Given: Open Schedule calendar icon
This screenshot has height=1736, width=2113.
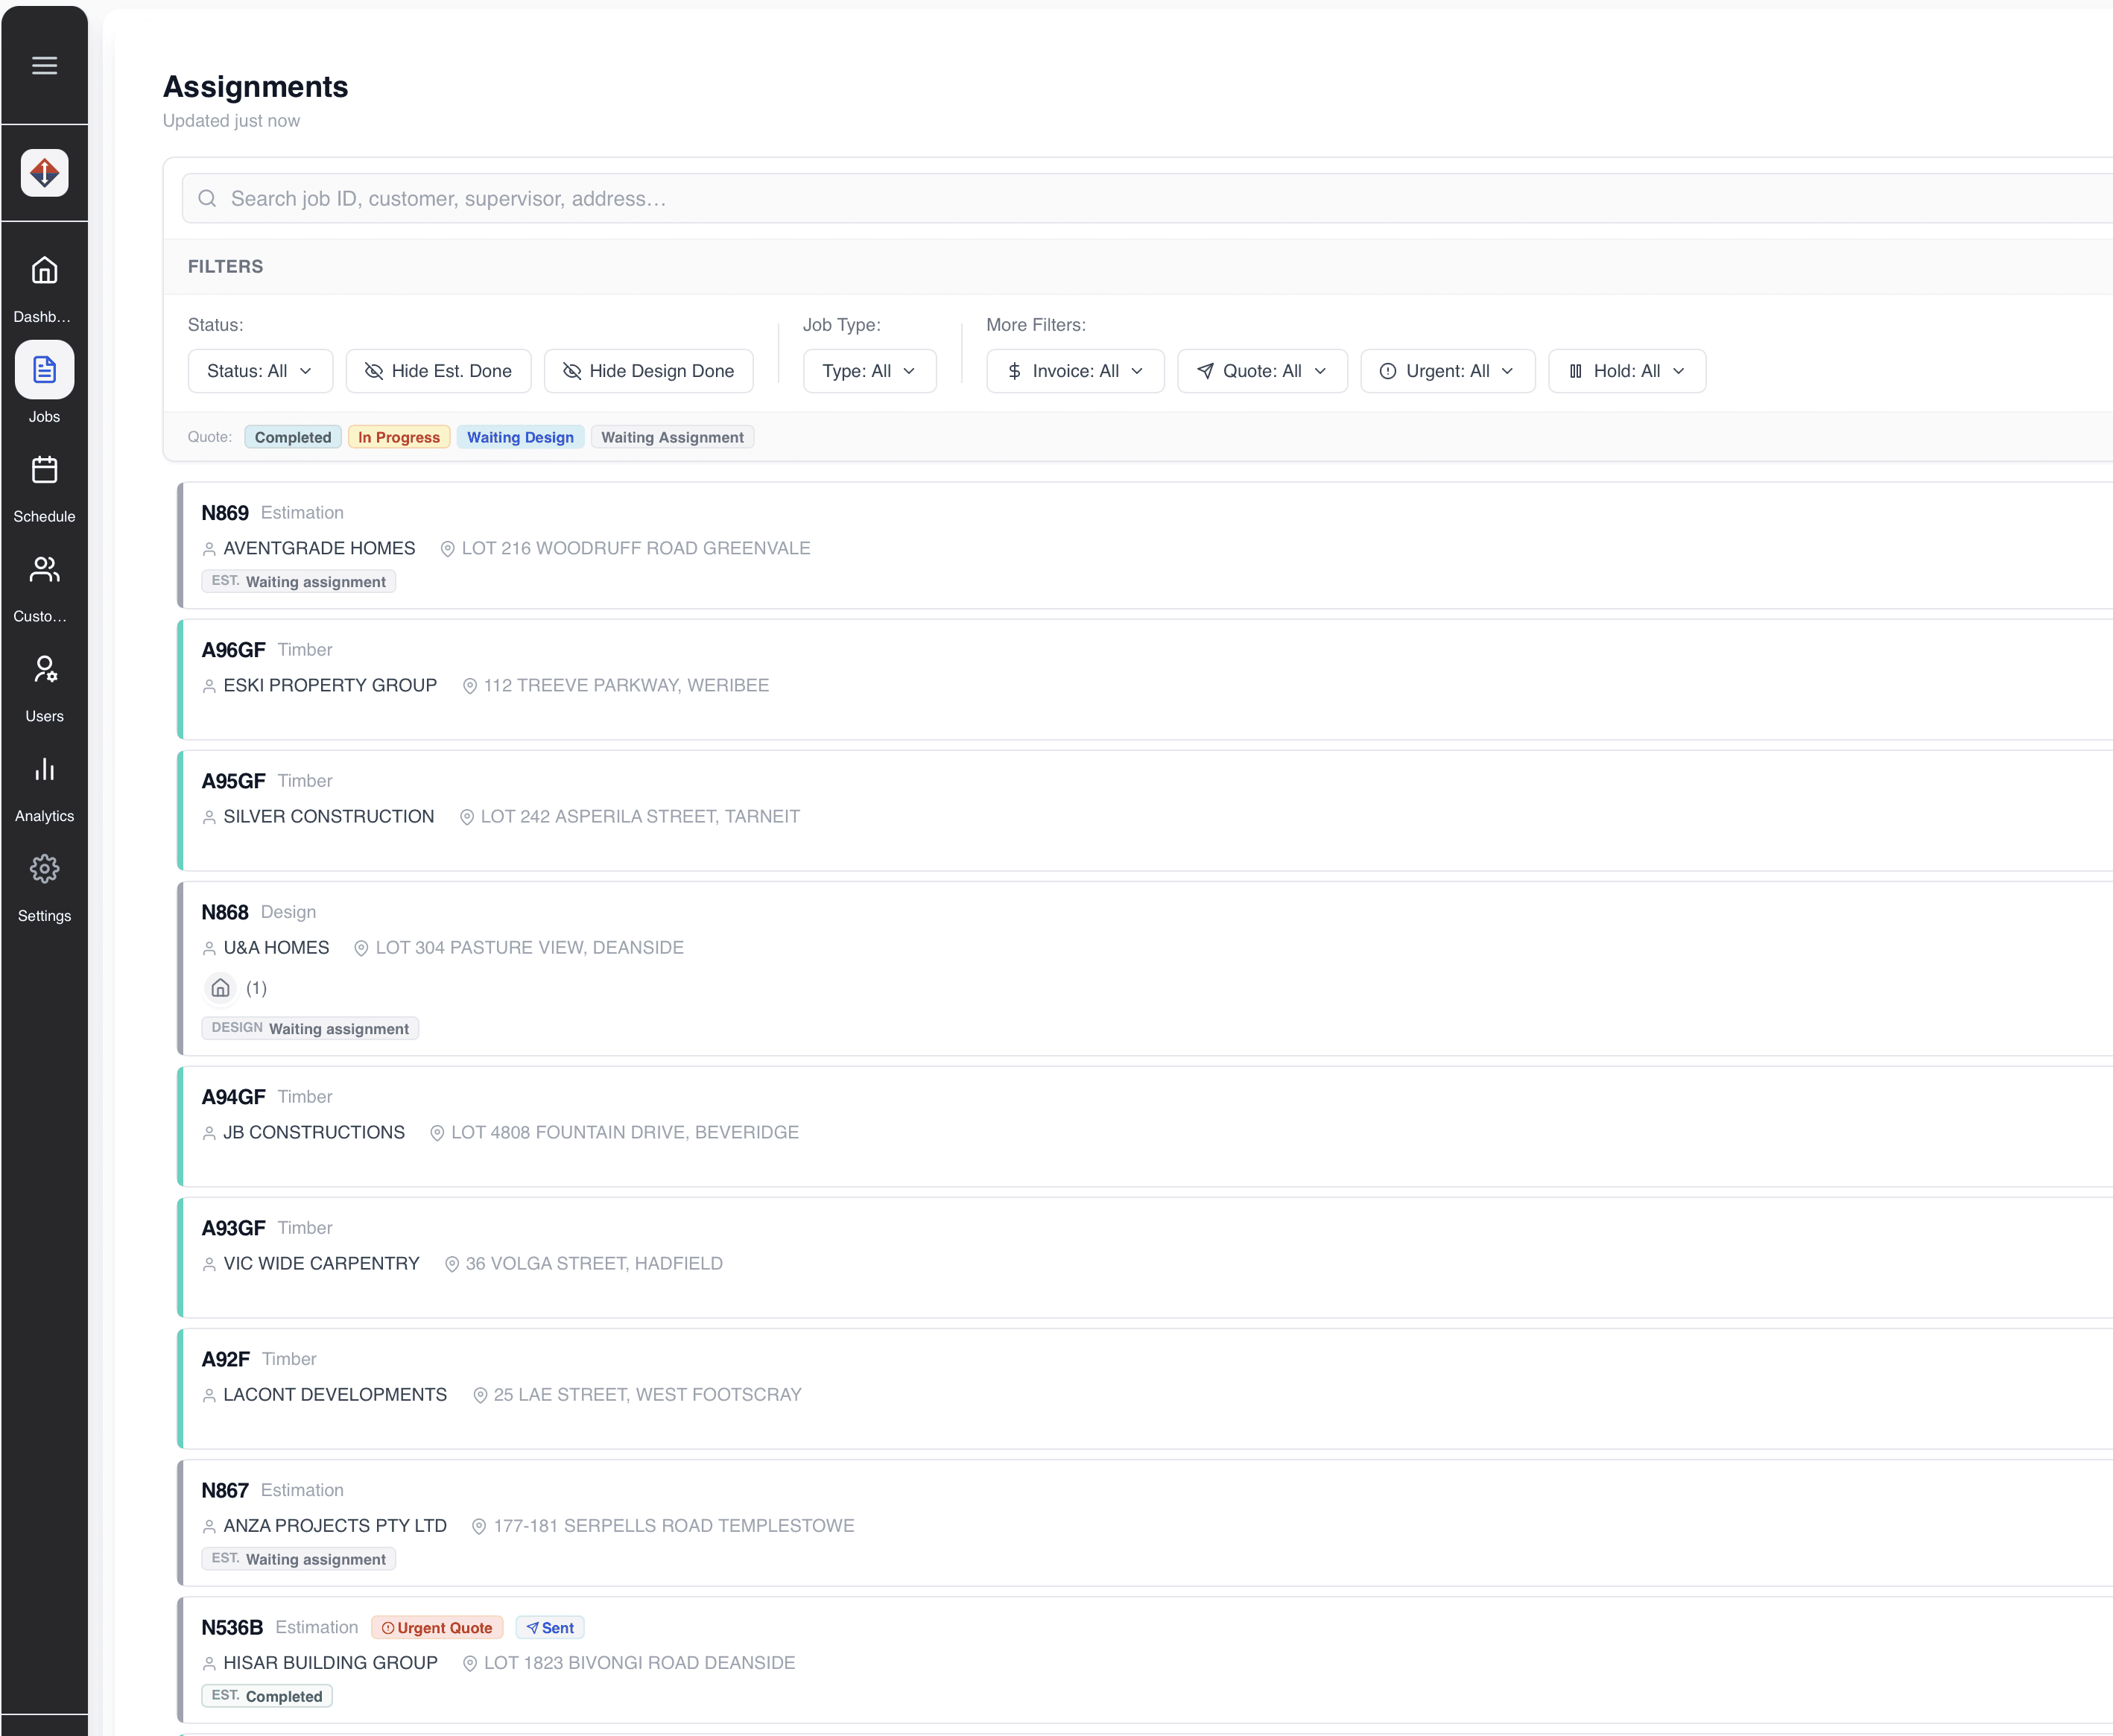Looking at the screenshot, I should [x=44, y=470].
